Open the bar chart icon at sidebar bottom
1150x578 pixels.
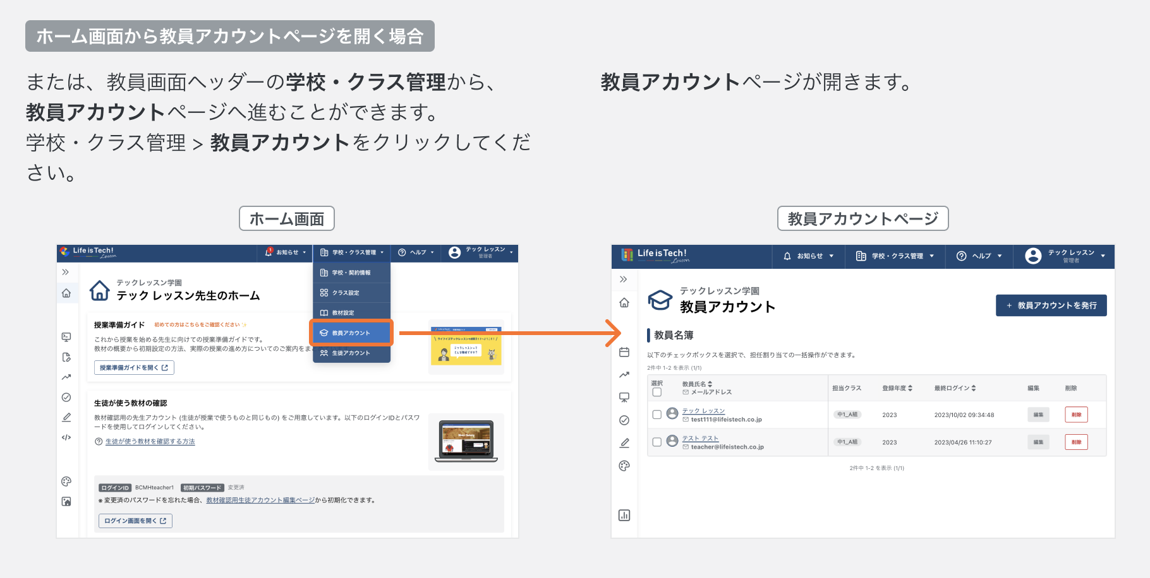(624, 516)
